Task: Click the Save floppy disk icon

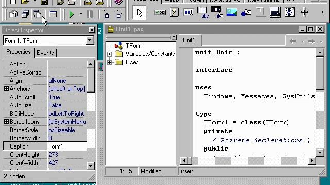Action: coord(44,2)
